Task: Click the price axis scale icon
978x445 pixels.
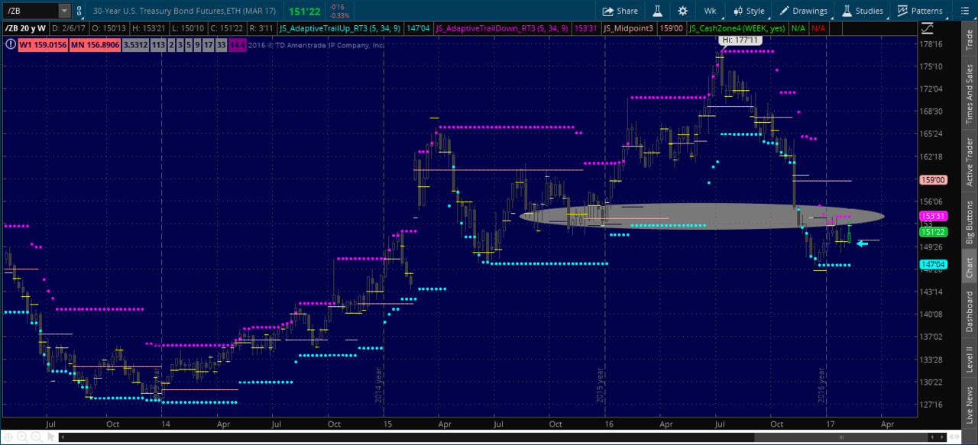Action: (x=928, y=27)
